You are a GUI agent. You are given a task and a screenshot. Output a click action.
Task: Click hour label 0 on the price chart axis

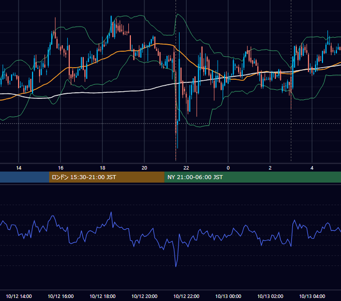point(228,168)
